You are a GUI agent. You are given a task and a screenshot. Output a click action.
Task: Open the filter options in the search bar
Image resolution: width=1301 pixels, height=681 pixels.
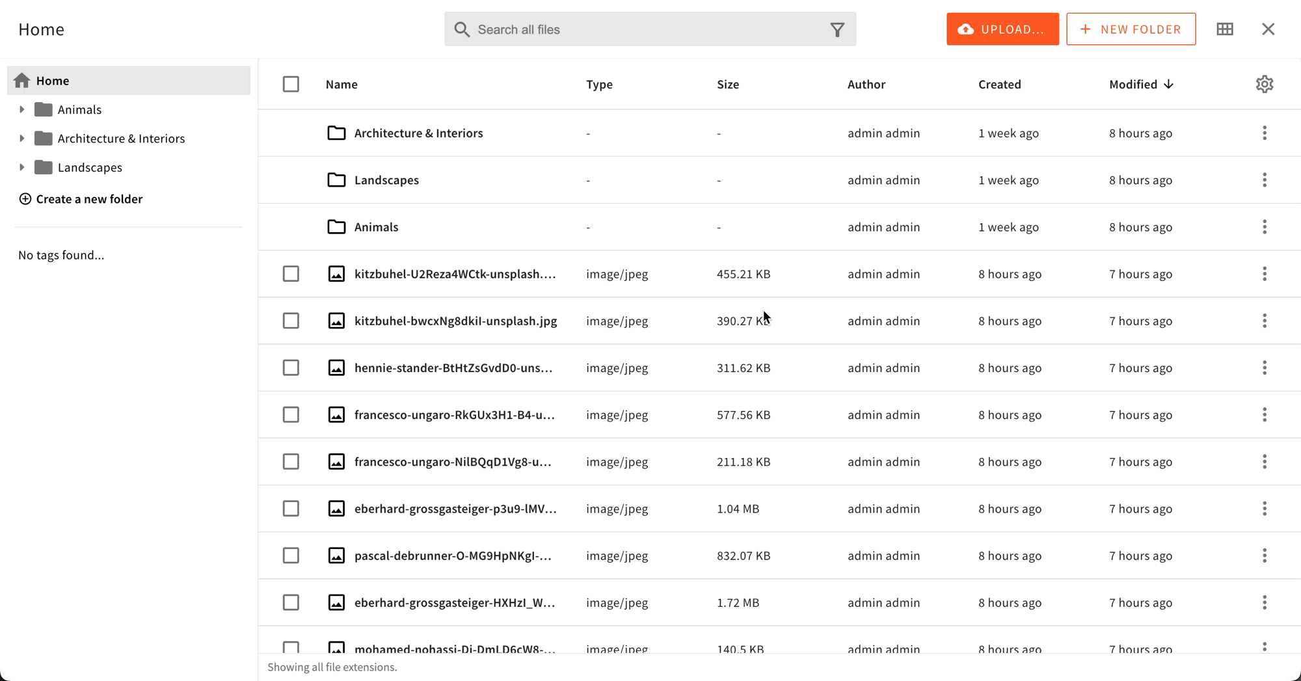[x=837, y=29]
